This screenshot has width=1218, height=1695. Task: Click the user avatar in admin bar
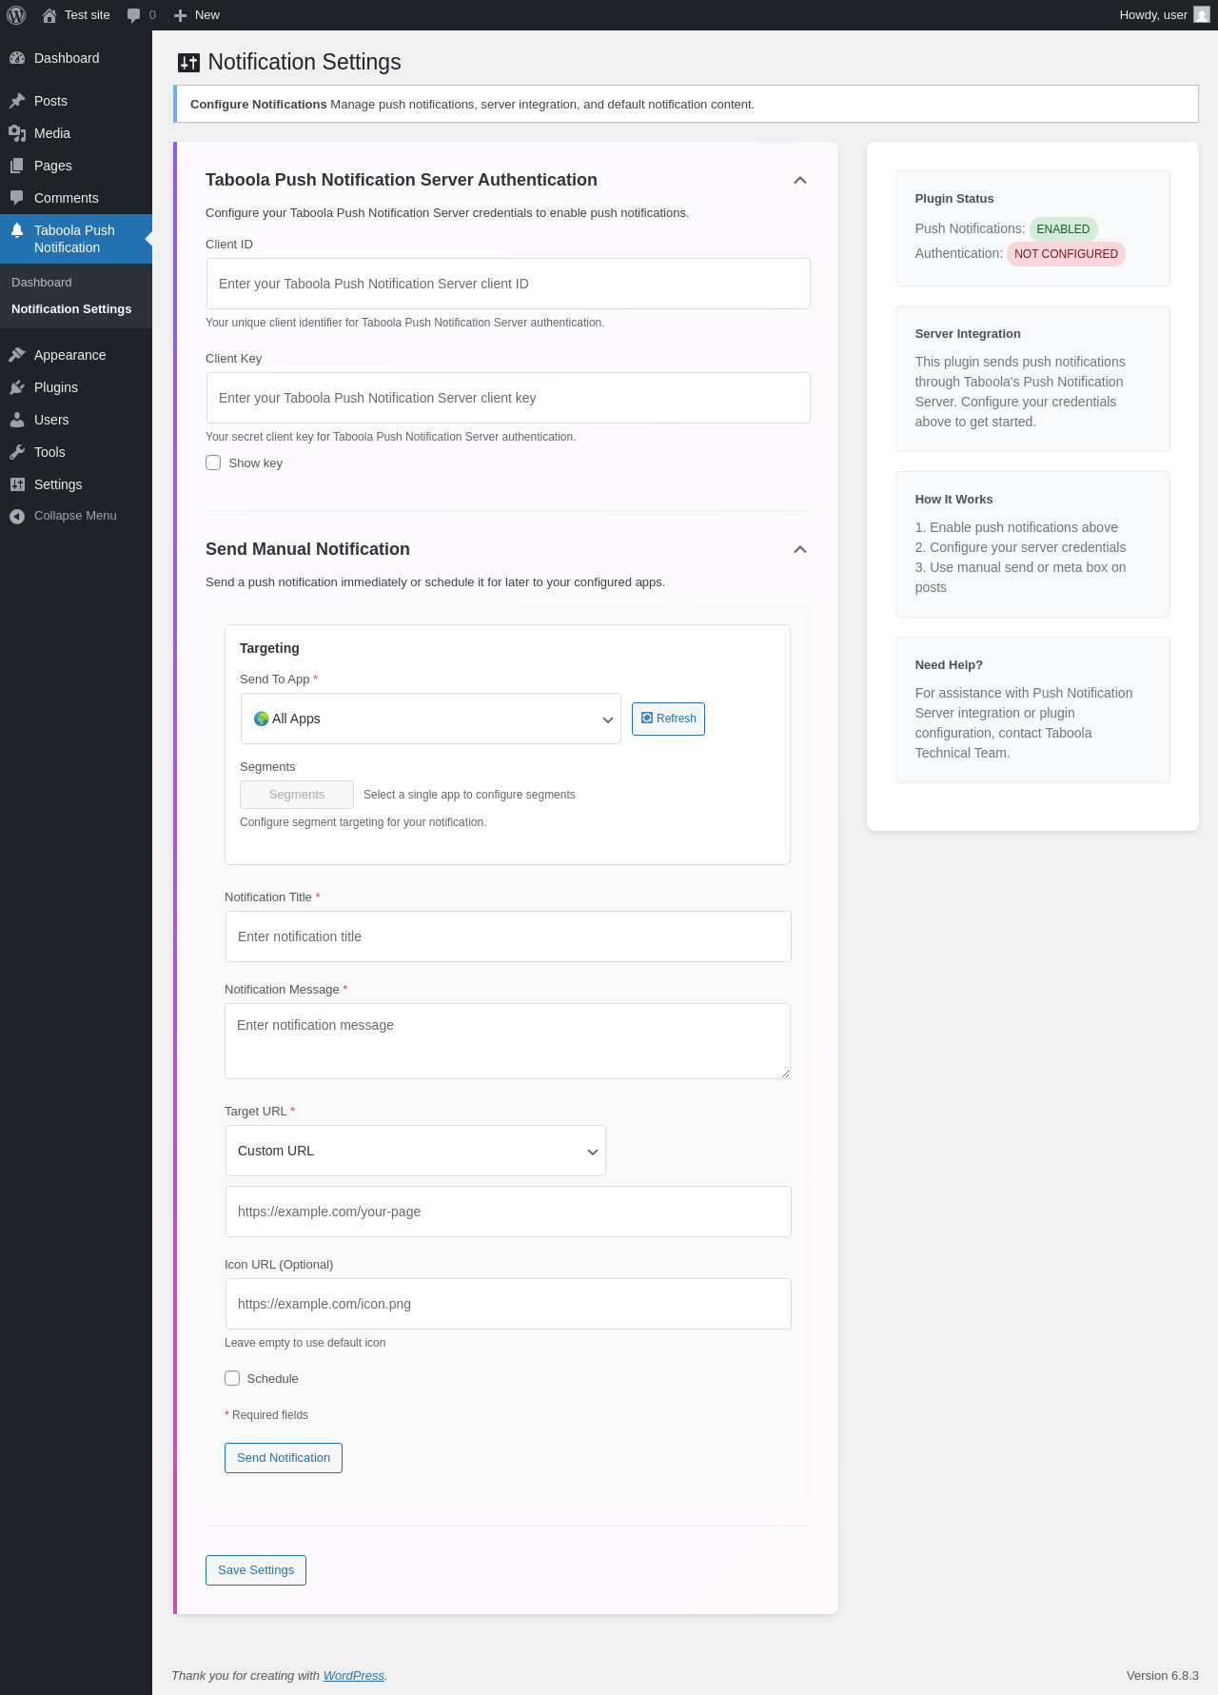pos(1202,15)
